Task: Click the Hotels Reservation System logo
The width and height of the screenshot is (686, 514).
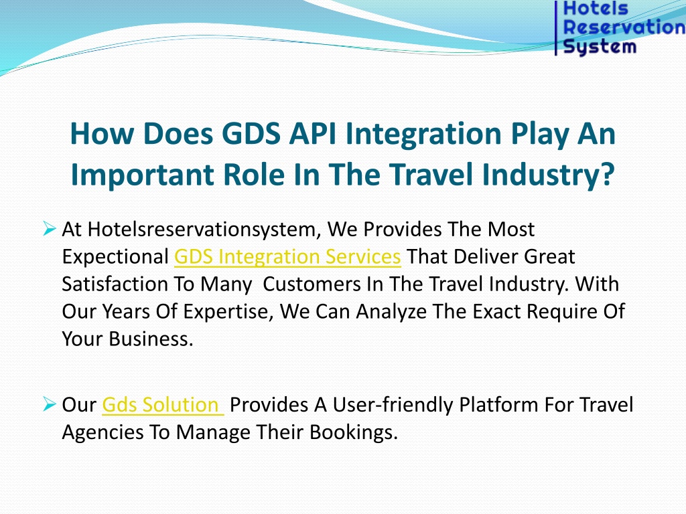Action: (x=620, y=28)
